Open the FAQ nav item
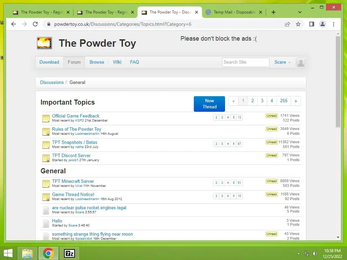Image resolution: width=347 pixels, height=260 pixels. [x=134, y=62]
